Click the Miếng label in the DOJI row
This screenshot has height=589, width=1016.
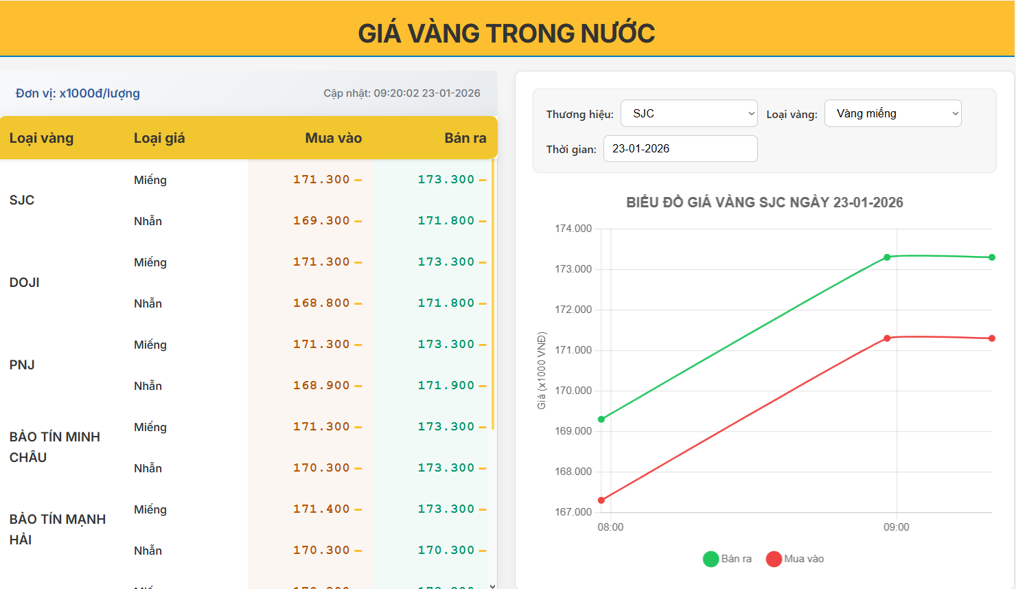coord(150,262)
